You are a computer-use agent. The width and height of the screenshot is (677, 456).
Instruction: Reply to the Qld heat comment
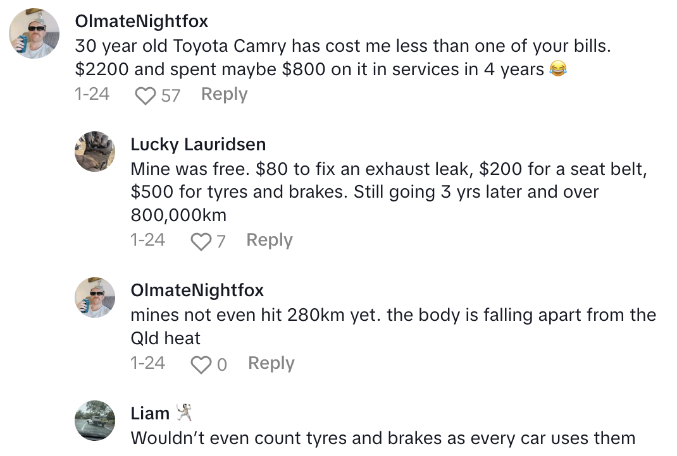[271, 364]
